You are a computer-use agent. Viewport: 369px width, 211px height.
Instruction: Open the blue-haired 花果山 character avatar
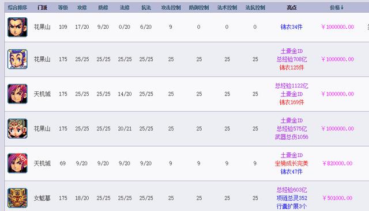(x=17, y=59)
